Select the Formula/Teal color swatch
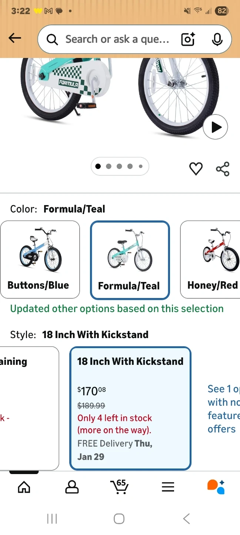The width and height of the screenshot is (240, 535). tap(130, 260)
